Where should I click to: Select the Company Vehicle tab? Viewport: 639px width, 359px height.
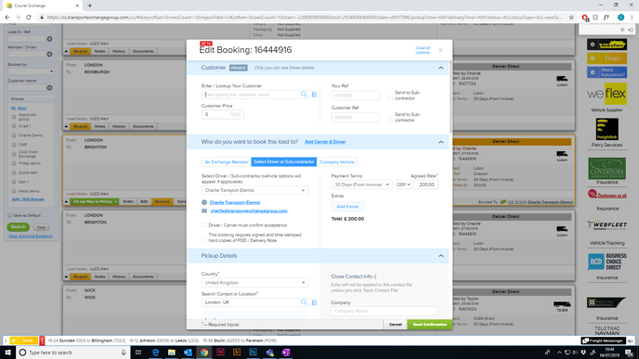[x=337, y=162]
